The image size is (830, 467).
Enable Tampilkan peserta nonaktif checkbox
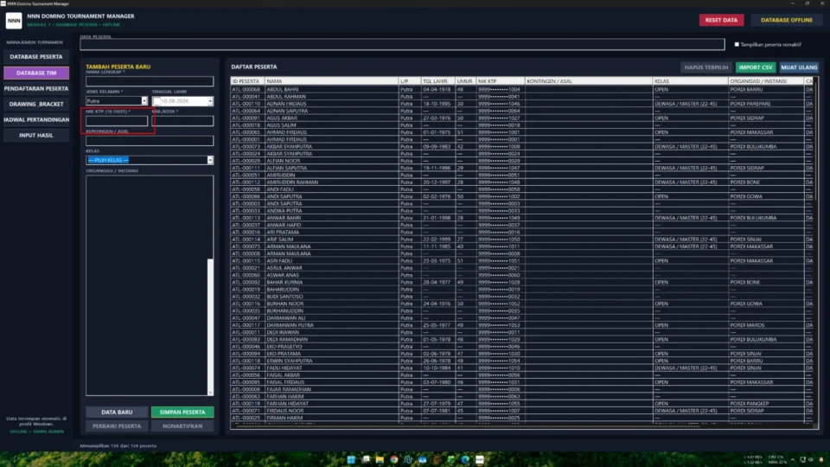click(x=737, y=44)
